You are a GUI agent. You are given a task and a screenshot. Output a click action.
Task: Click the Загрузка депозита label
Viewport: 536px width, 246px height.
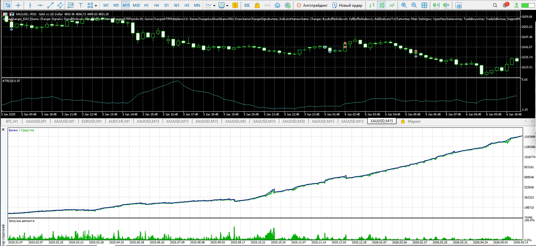21,221
